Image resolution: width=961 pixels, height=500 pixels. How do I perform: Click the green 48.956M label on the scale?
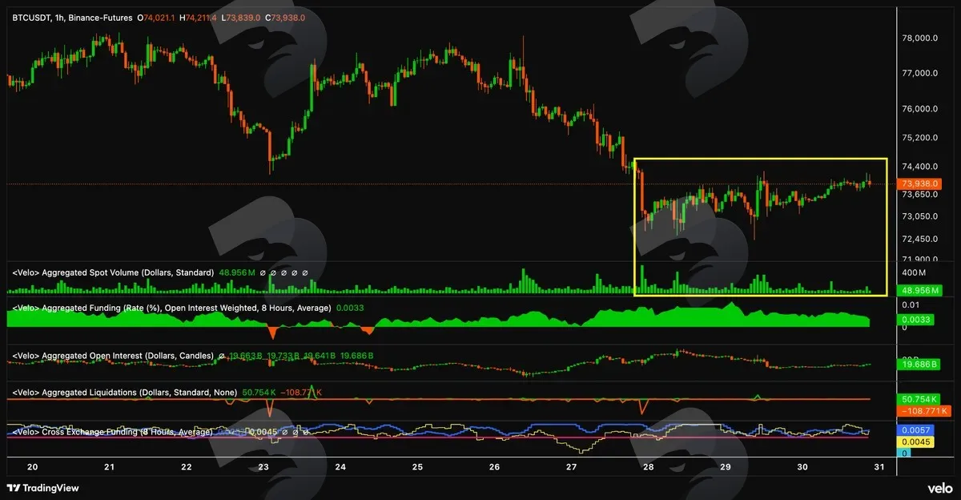click(x=920, y=290)
